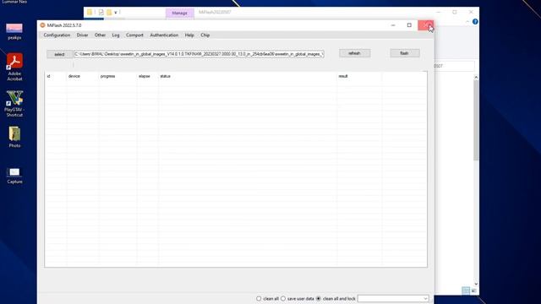The height and width of the screenshot is (304, 541).
Task: Open the Help menu
Action: click(x=189, y=35)
